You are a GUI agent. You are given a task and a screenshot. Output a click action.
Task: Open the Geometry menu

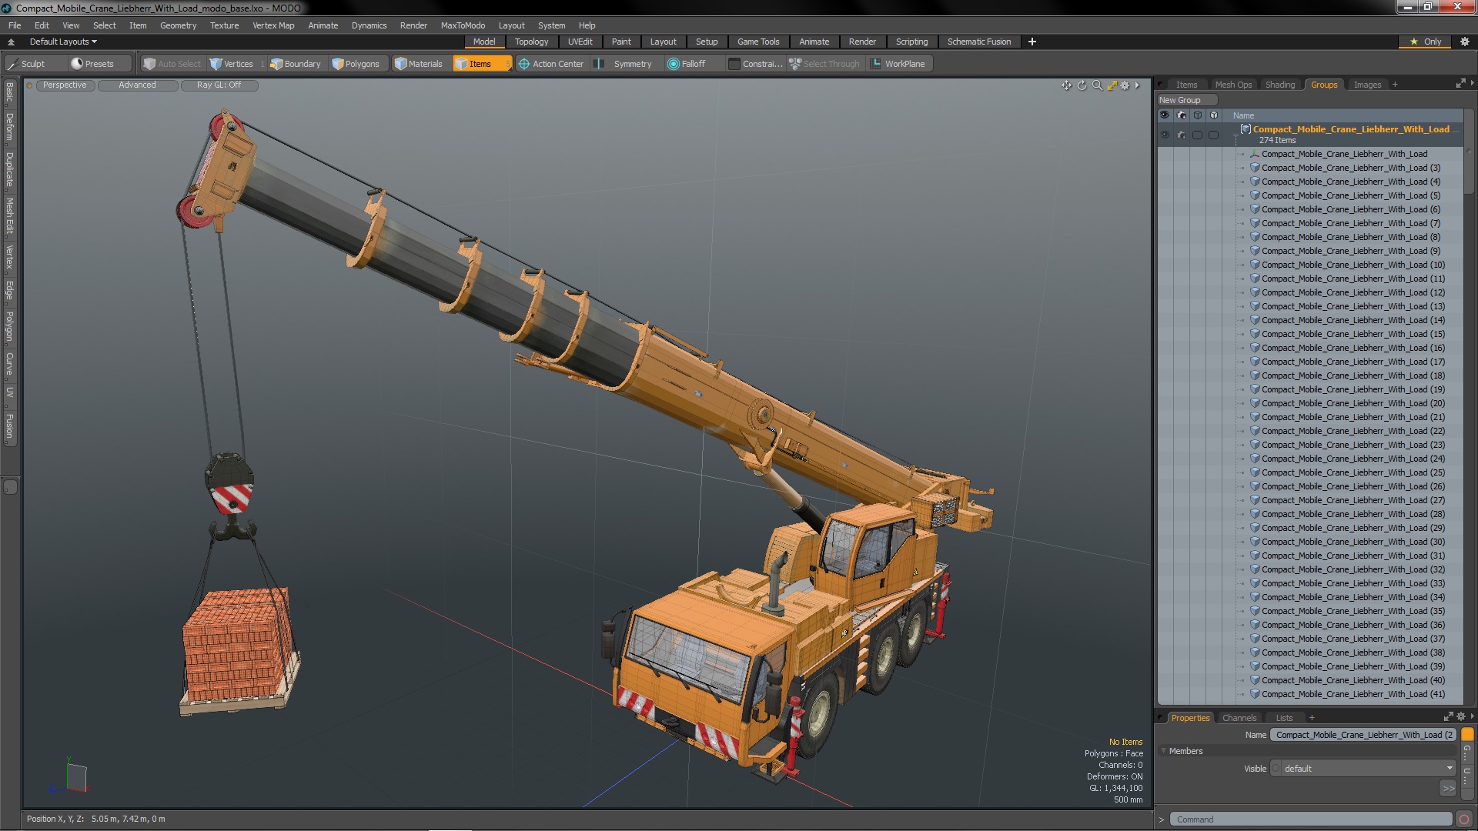(x=178, y=25)
